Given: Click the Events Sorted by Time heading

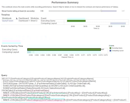Looking at the screenshot, I should pyautogui.click(x=12, y=46).
